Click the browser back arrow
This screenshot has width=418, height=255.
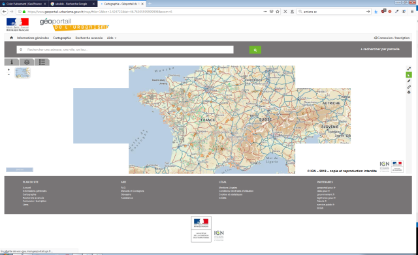[x=4, y=12]
